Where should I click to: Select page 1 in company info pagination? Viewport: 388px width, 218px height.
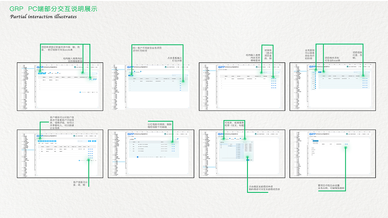pos(138,157)
